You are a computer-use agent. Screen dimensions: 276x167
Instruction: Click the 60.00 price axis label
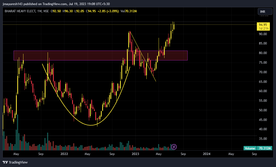(263, 91)
